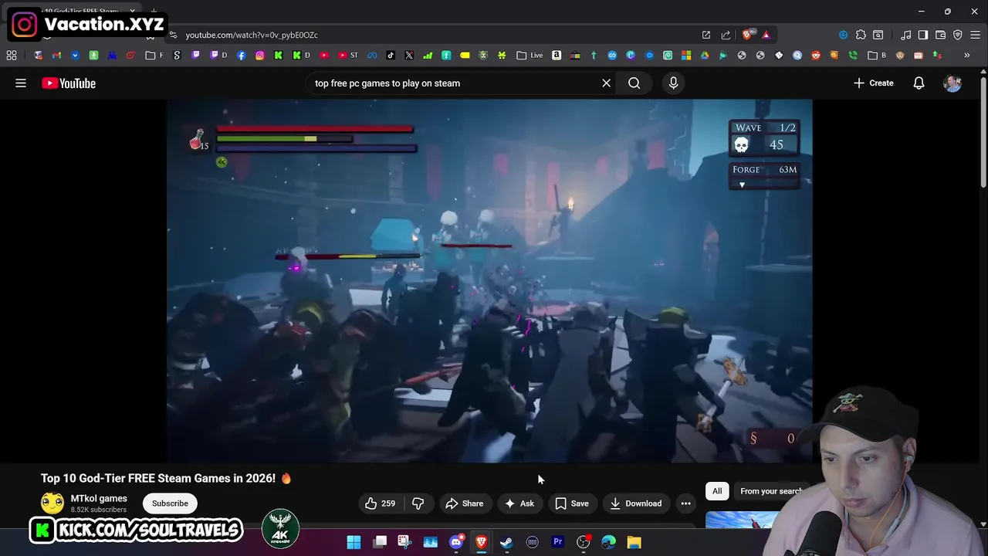Open the Twitch D bookmark
This screenshot has height=556, width=988.
(218, 56)
